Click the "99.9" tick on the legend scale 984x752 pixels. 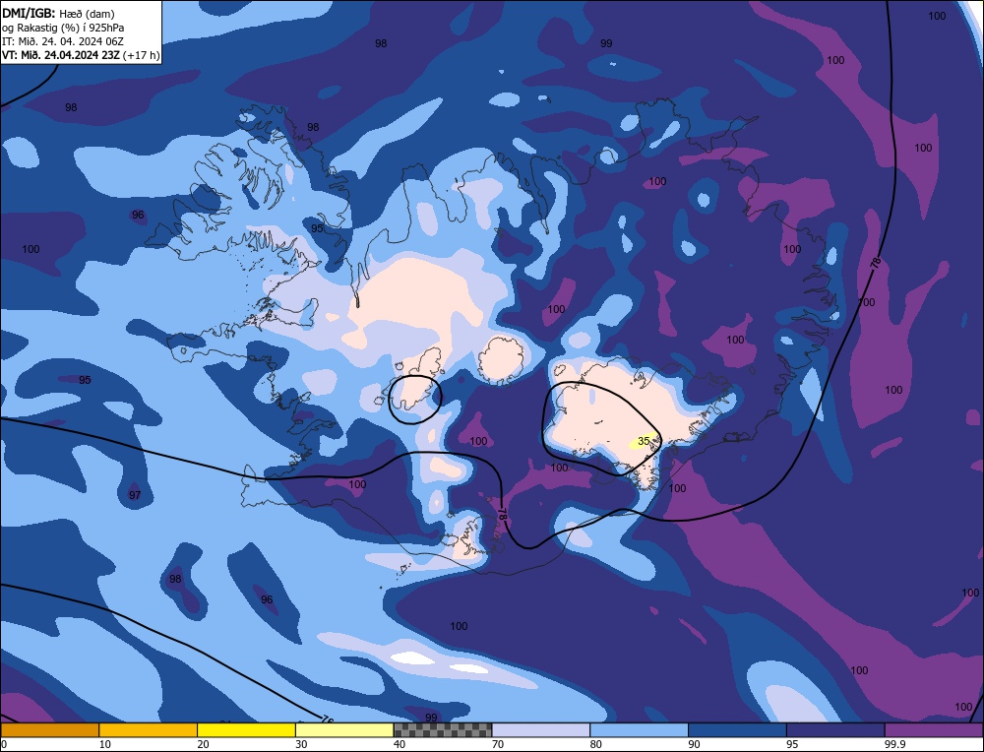coord(893,744)
